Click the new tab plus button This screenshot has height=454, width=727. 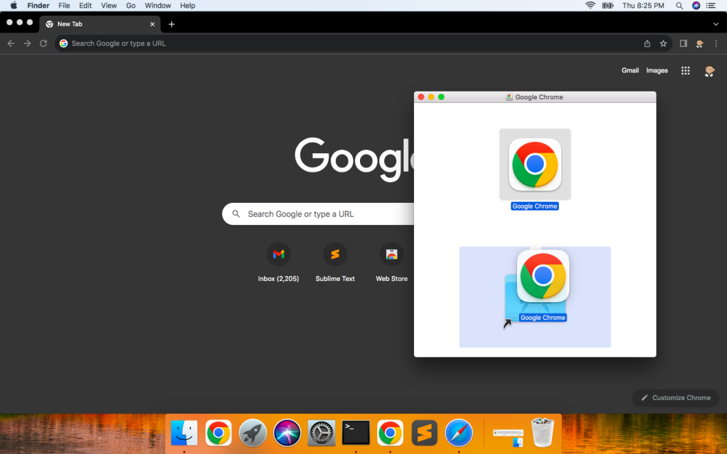[x=171, y=24]
